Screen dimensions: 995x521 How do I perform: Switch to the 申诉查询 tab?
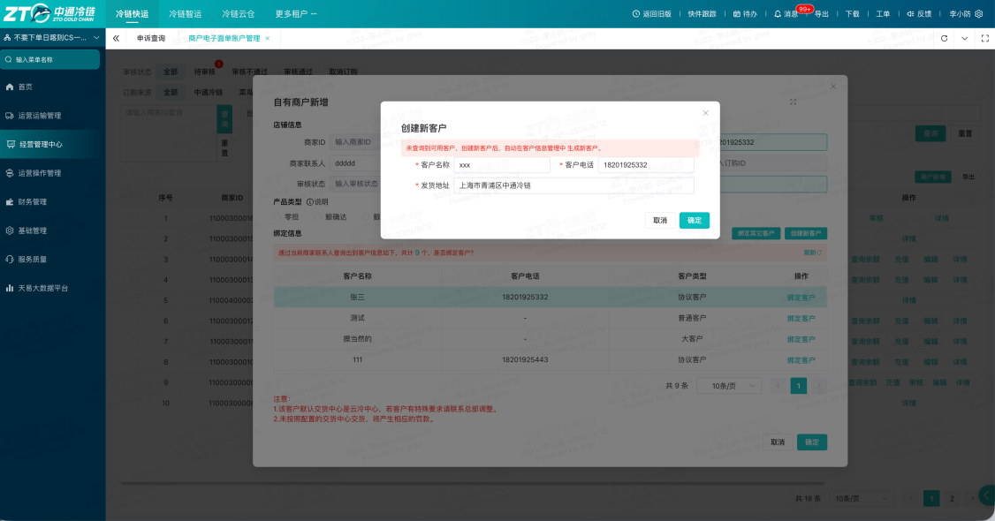click(x=151, y=38)
